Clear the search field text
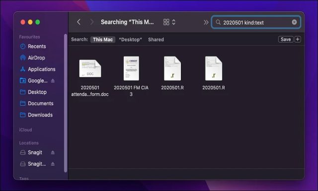This screenshot has width=318, height=191. pyautogui.click(x=294, y=22)
